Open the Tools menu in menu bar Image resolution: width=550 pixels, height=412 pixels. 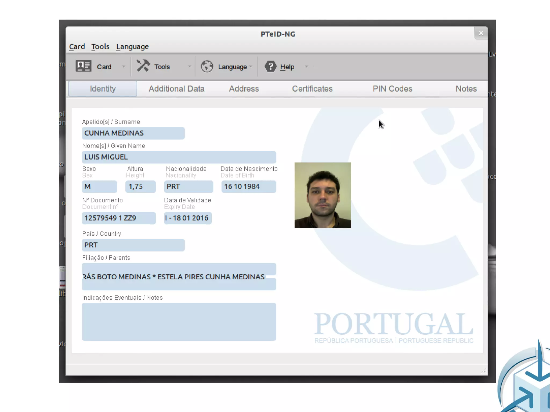point(100,47)
